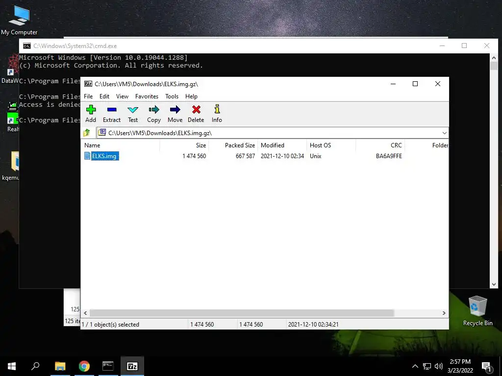Screen dimensions: 502x376
Task: Click the Add toolbar button in 7-Zip
Action: [x=91, y=114]
